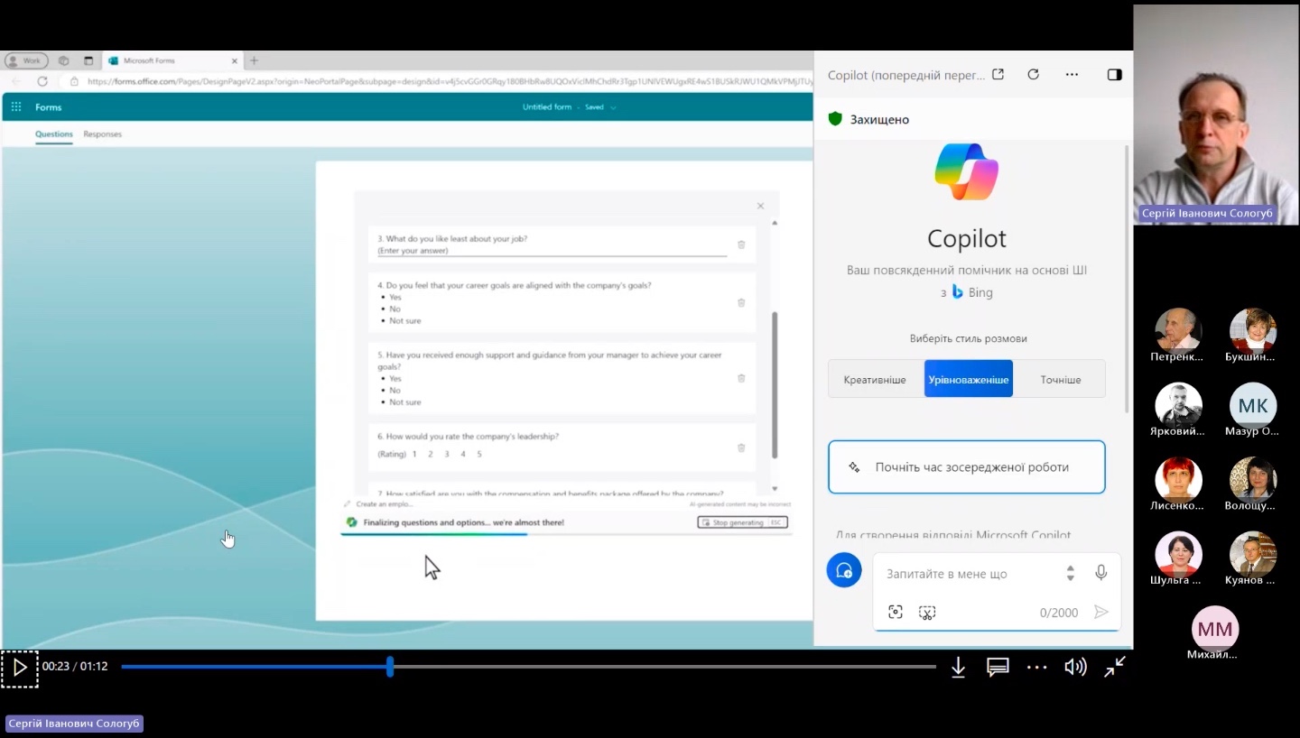Toggle the vertical tabs icon
The height and width of the screenshot is (738, 1300).
[x=88, y=60]
